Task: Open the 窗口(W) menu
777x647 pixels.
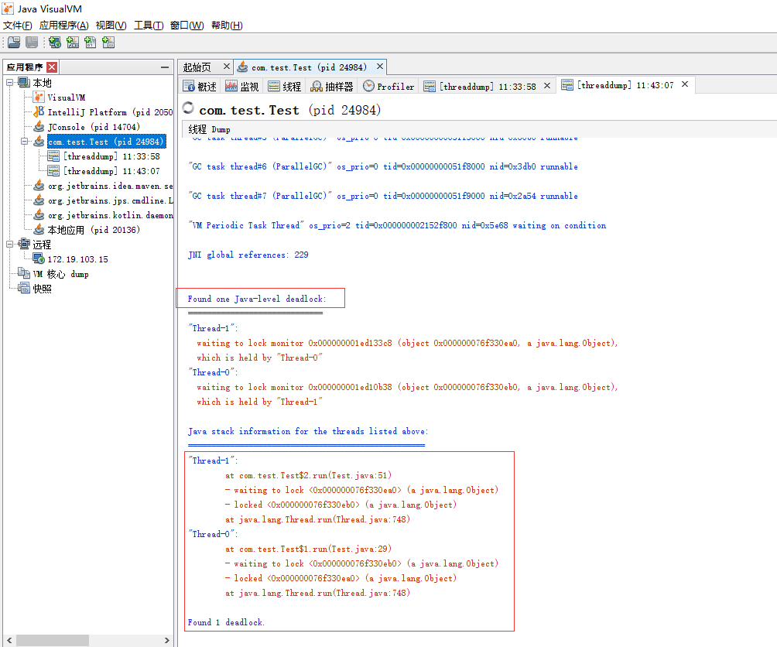Action: 187,26
